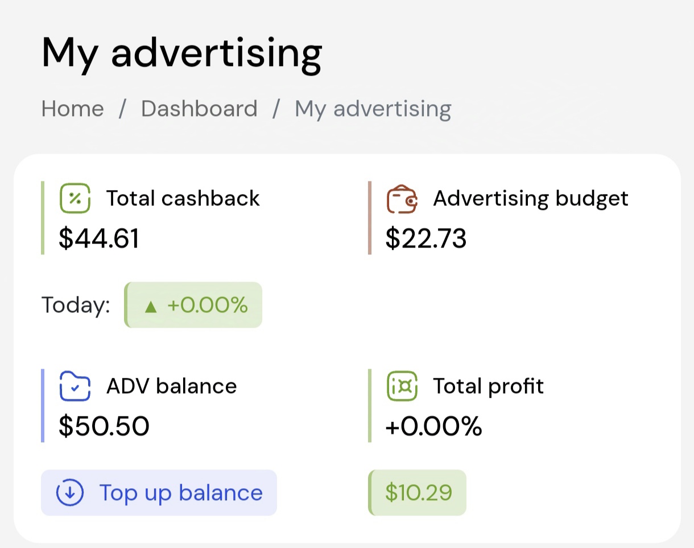The image size is (694, 548).
Task: Tap the Top up balance button text
Action: (181, 493)
